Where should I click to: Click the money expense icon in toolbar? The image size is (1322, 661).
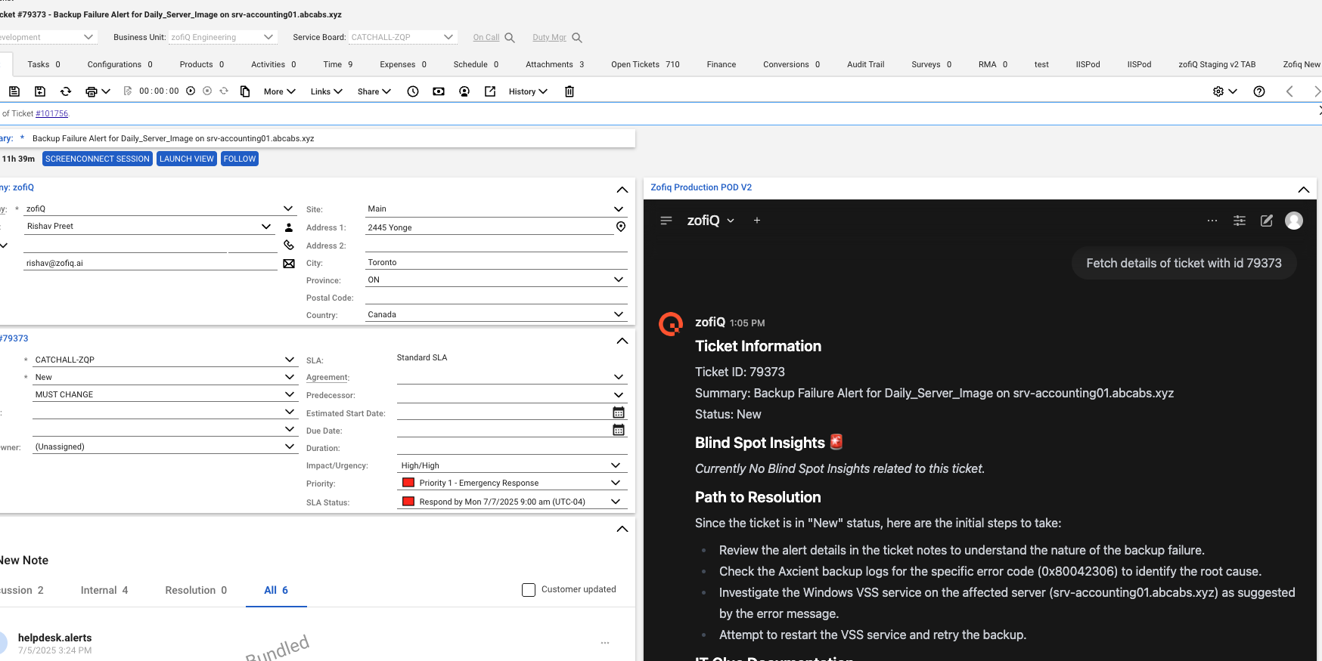(x=439, y=91)
